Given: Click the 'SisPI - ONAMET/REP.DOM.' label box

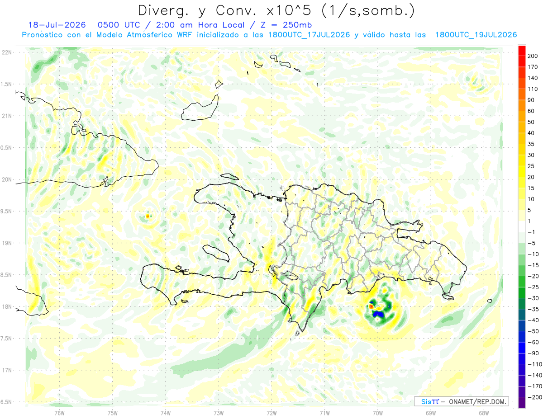Looking at the screenshot, I should click(x=462, y=401).
